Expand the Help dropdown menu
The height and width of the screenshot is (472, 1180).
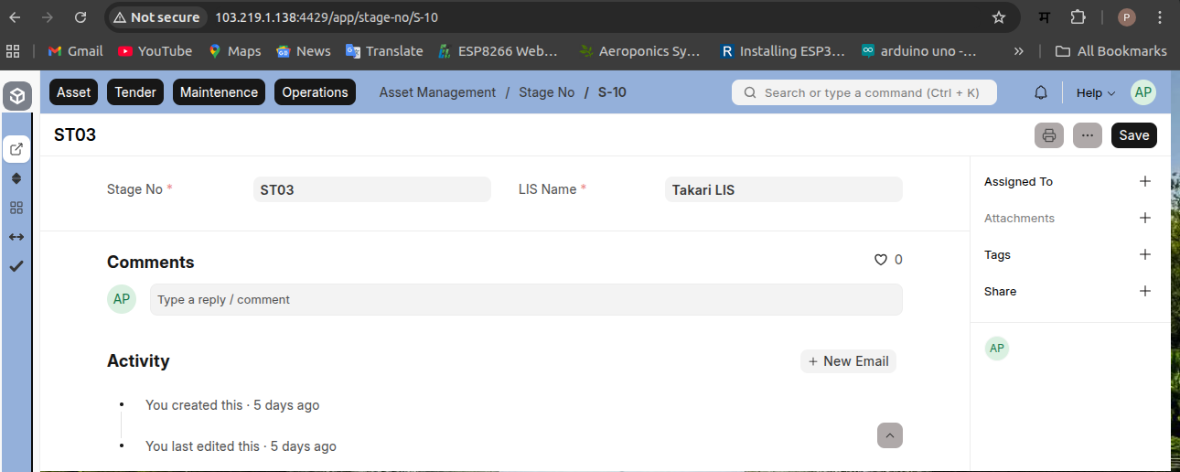click(x=1096, y=92)
